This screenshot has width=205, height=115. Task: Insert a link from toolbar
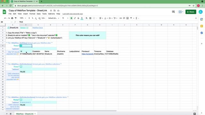coord(120,18)
